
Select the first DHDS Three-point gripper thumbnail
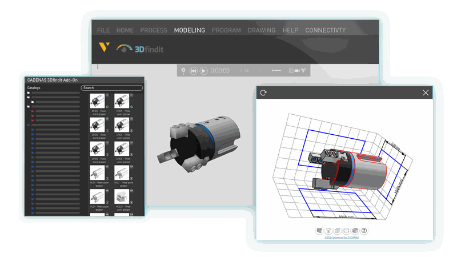click(x=97, y=101)
